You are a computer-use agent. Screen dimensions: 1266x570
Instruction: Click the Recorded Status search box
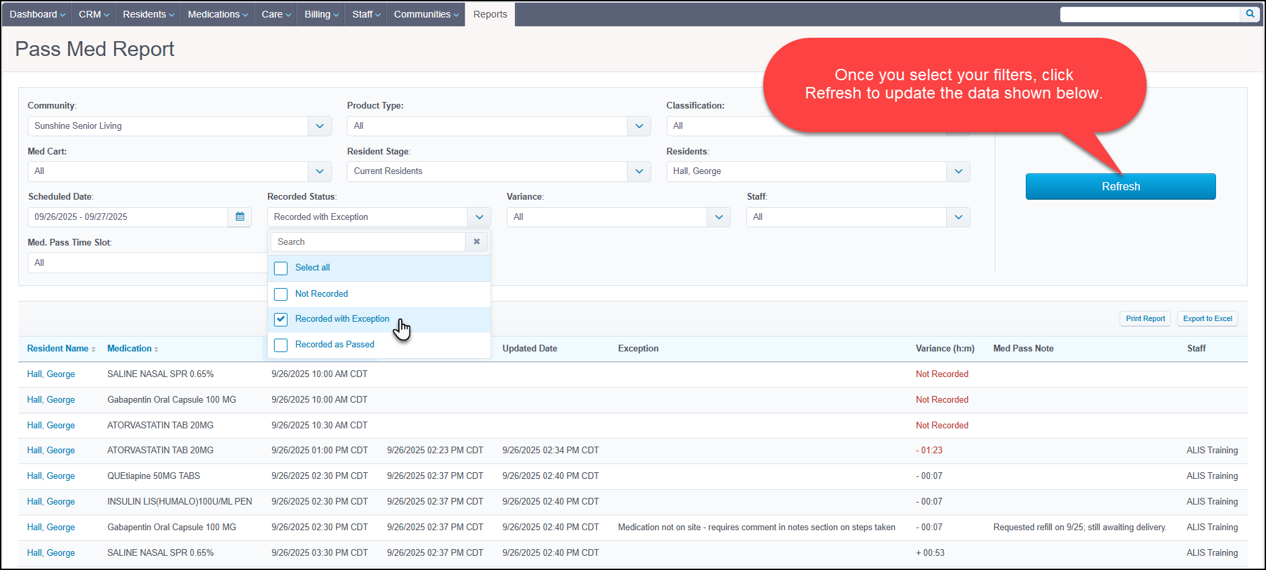(368, 241)
